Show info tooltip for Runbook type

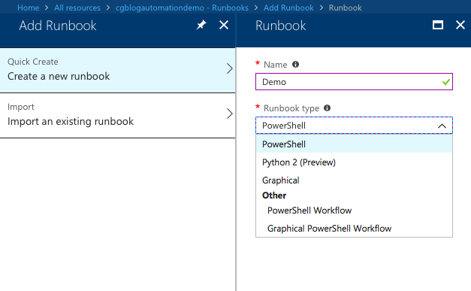[327, 108]
